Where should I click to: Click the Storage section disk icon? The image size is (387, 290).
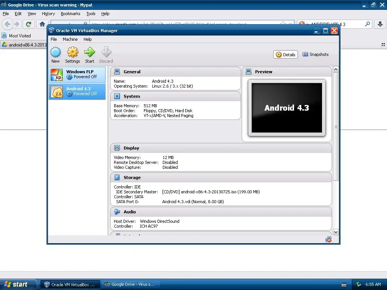point(117,177)
